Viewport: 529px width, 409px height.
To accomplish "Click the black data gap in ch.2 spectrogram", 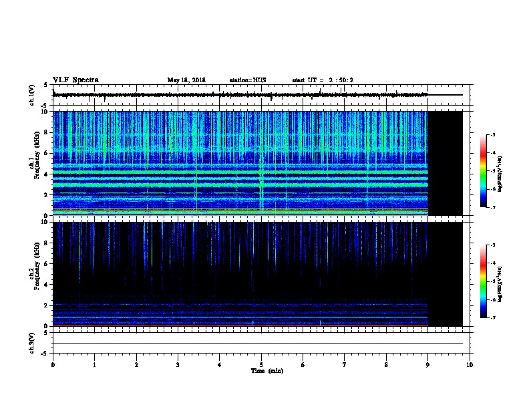I will tap(446, 274).
